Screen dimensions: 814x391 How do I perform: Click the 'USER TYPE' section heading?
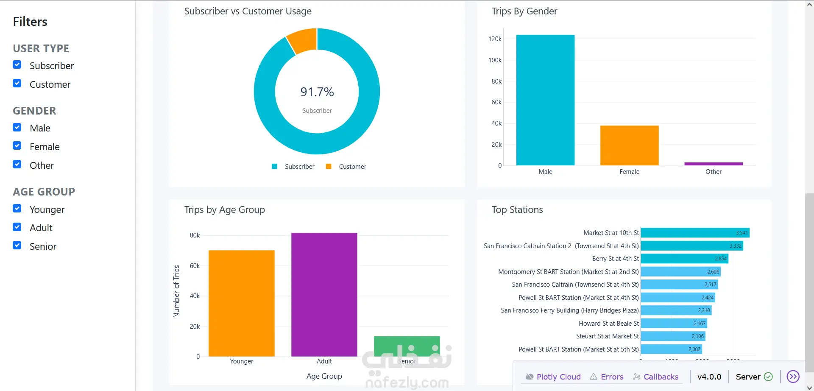pyautogui.click(x=41, y=48)
